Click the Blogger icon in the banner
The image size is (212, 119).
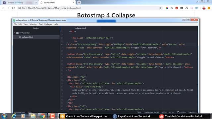[62, 116]
